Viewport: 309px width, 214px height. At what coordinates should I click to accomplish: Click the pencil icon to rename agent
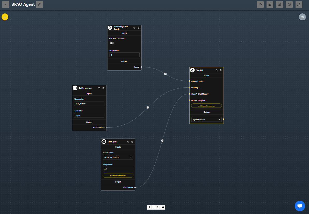click(x=39, y=4)
